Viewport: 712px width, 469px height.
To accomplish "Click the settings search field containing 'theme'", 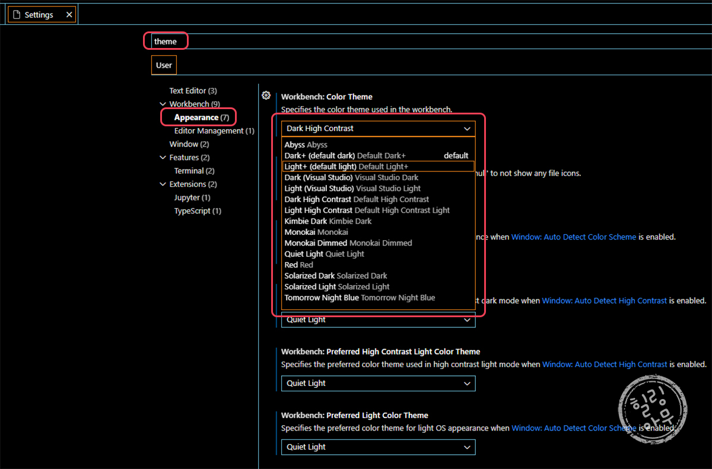I will 431,42.
